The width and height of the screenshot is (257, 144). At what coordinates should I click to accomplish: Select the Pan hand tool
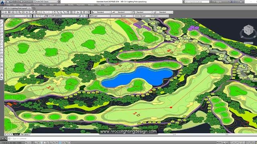tap(55, 12)
